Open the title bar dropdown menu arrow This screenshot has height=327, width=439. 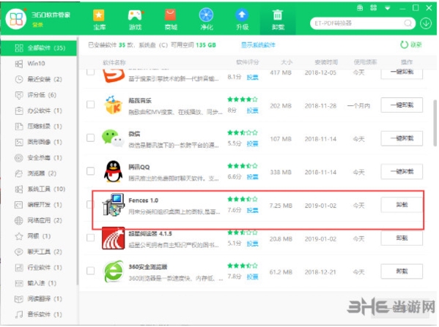[388, 8]
